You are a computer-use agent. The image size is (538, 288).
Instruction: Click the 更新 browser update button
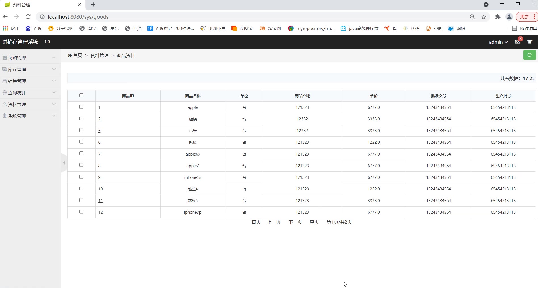524,17
